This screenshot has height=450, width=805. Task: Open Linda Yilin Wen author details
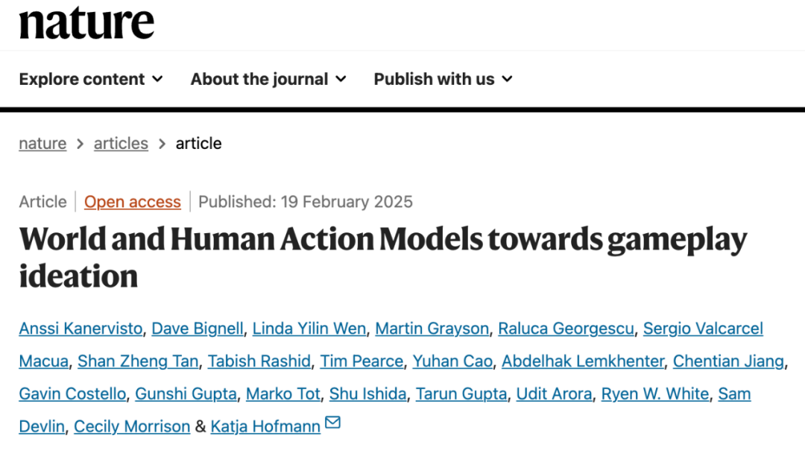tap(309, 329)
